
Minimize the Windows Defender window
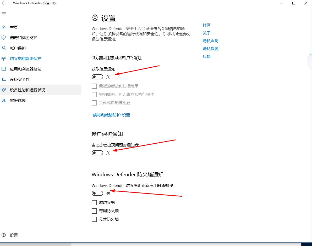tap(282, 3)
